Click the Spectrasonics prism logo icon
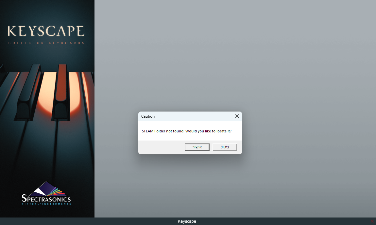Viewport: 376px width, 225px height. pos(46,188)
